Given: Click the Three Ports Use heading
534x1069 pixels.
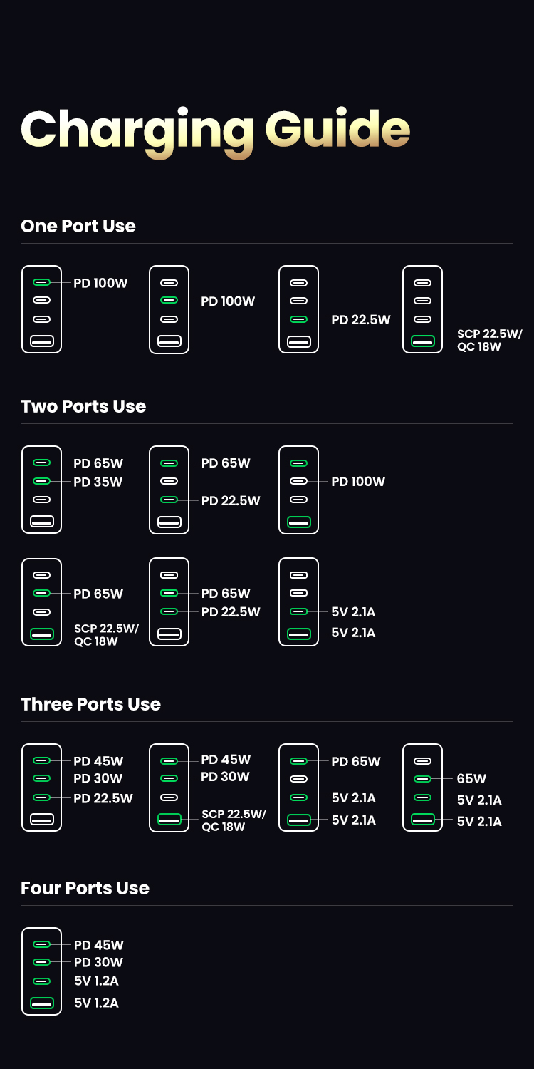Looking at the screenshot, I should click(90, 704).
